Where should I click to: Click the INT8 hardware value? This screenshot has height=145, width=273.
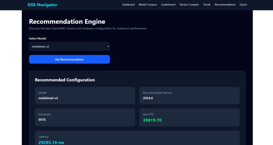point(42,120)
